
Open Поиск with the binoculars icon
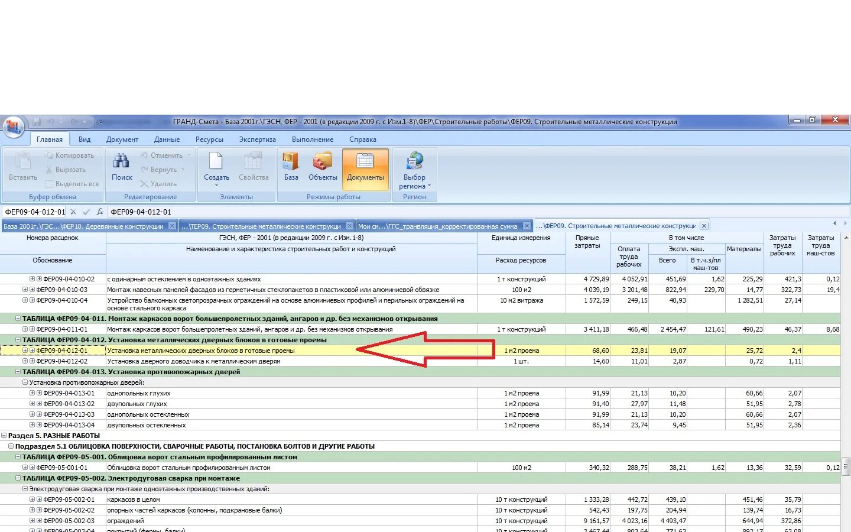click(122, 166)
